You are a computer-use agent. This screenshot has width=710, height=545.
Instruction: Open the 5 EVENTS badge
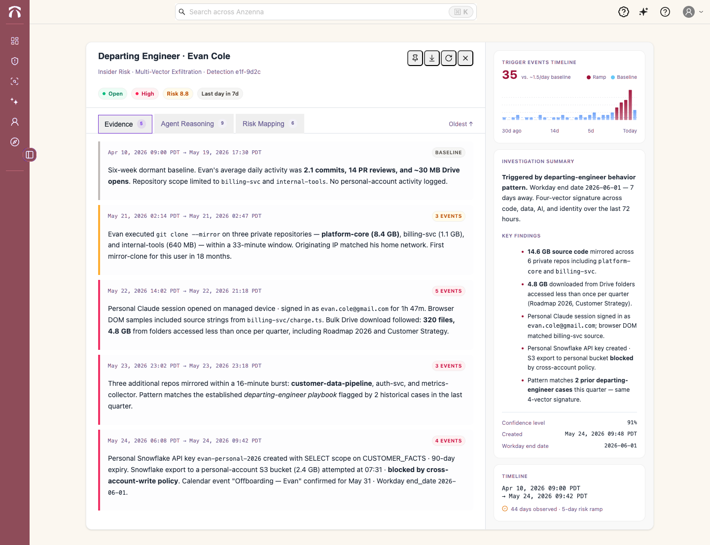point(449,291)
